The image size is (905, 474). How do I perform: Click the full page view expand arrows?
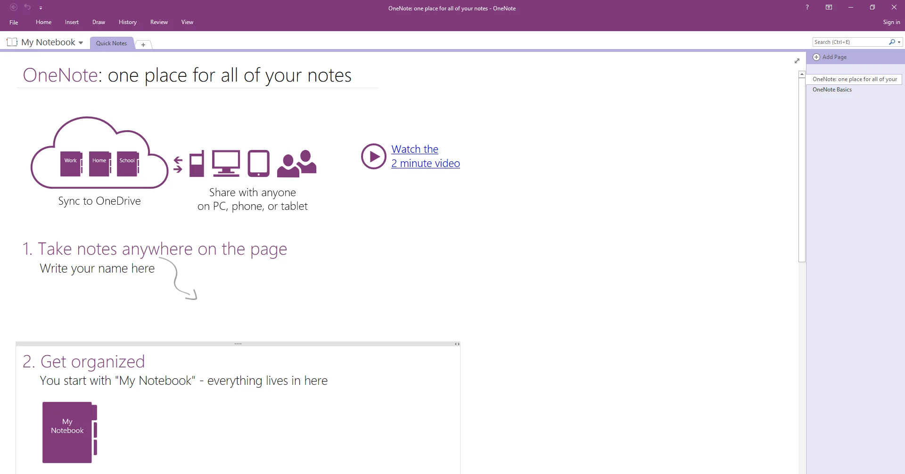click(797, 61)
